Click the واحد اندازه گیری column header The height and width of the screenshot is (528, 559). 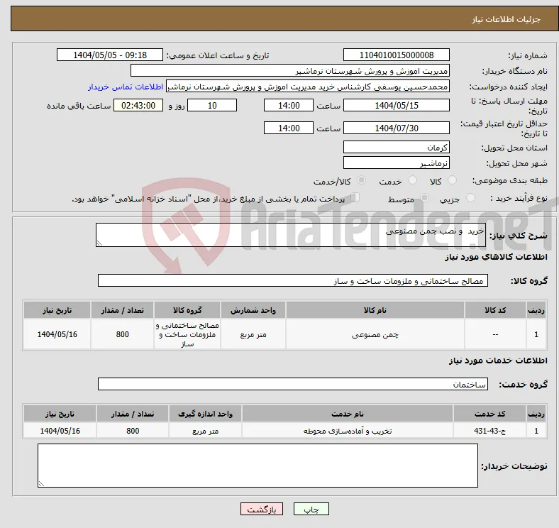tap(205, 414)
